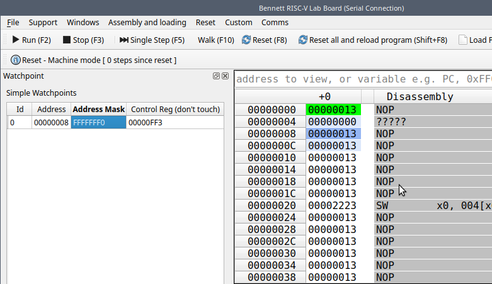This screenshot has height=284, width=492.
Task: Click the Reset (F8) toolbar button
Action: 264,40
